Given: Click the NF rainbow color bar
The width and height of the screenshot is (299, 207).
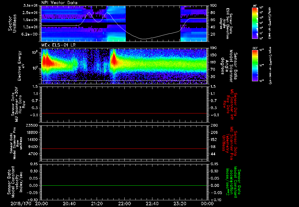Looking at the screenshot, I should click(255, 23).
